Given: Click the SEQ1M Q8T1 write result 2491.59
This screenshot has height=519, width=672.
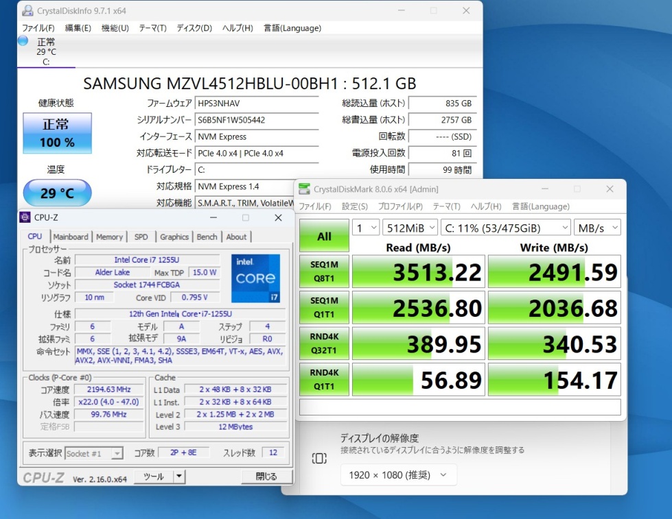Looking at the screenshot, I should (x=555, y=271).
